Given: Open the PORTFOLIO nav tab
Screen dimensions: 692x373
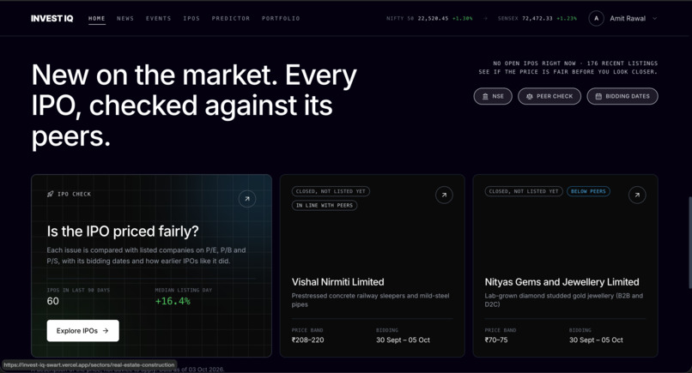Looking at the screenshot, I should tap(281, 19).
